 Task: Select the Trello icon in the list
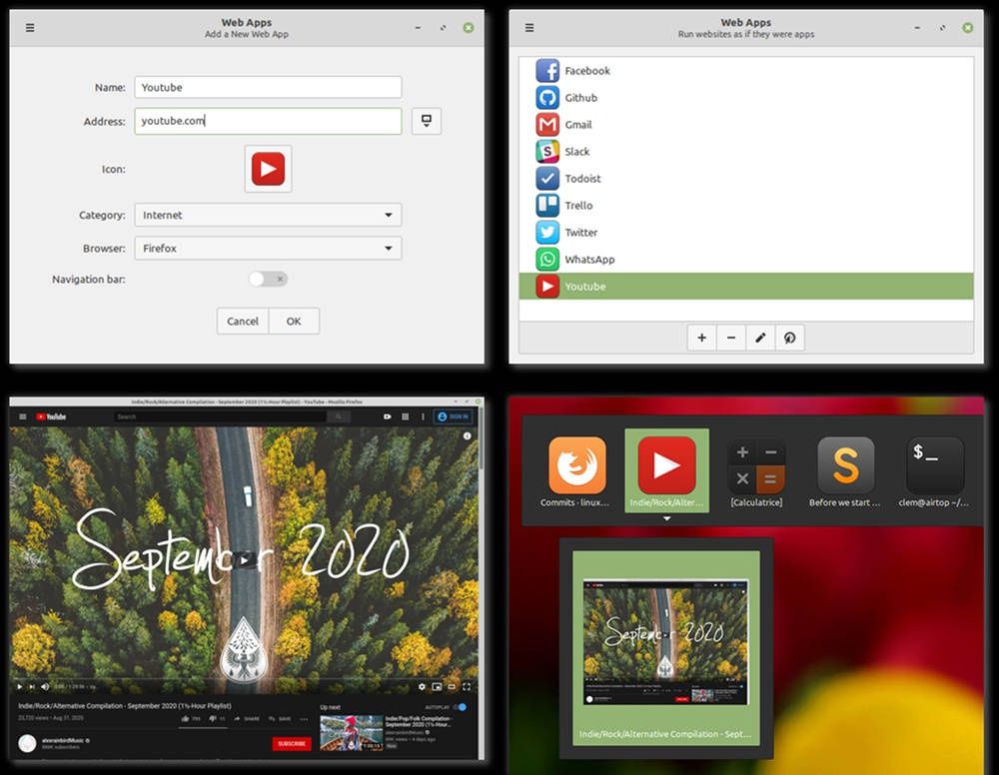point(547,205)
